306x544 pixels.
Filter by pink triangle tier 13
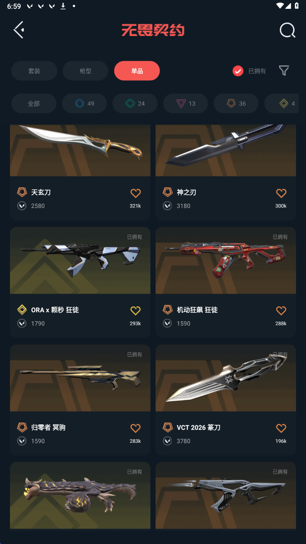tap(186, 104)
